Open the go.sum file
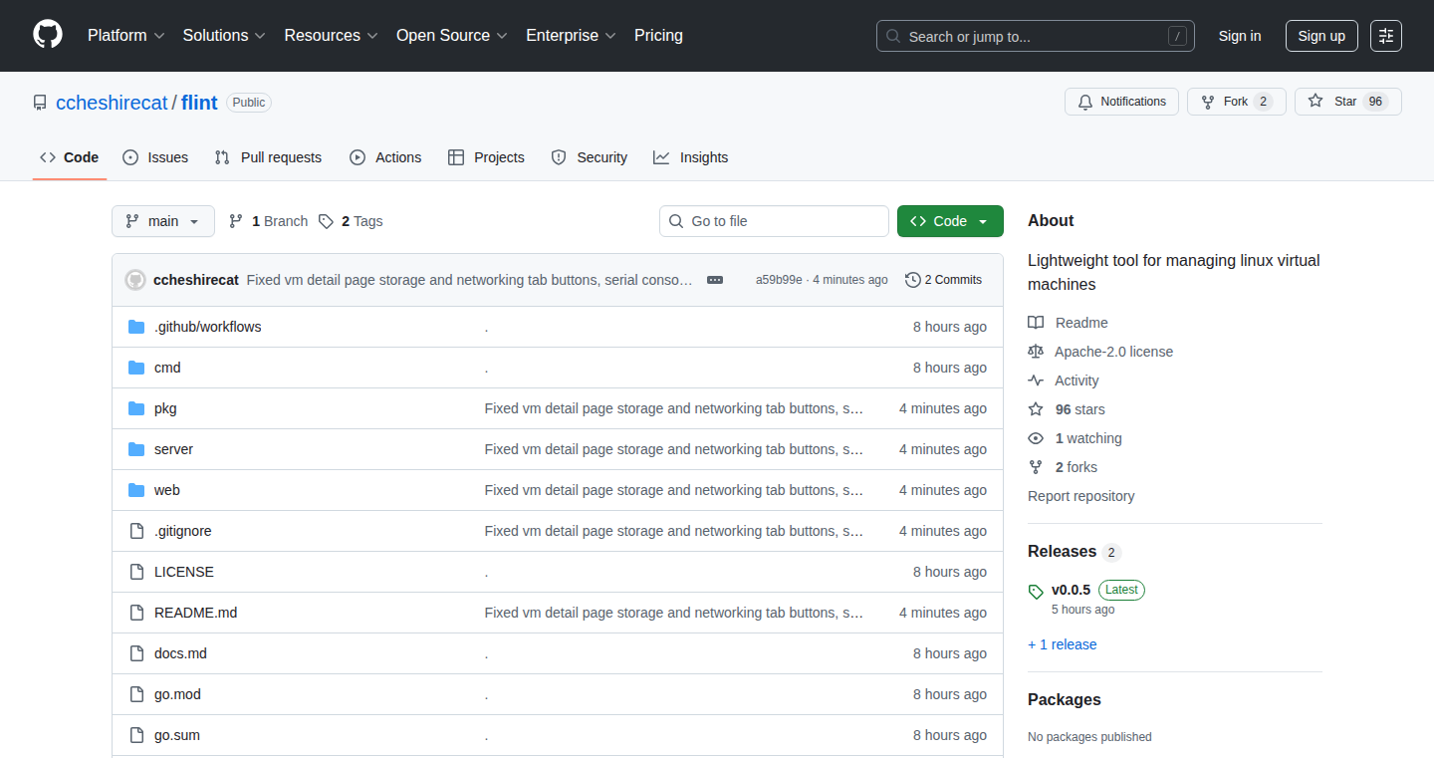The height and width of the screenshot is (758, 1434). (x=177, y=735)
